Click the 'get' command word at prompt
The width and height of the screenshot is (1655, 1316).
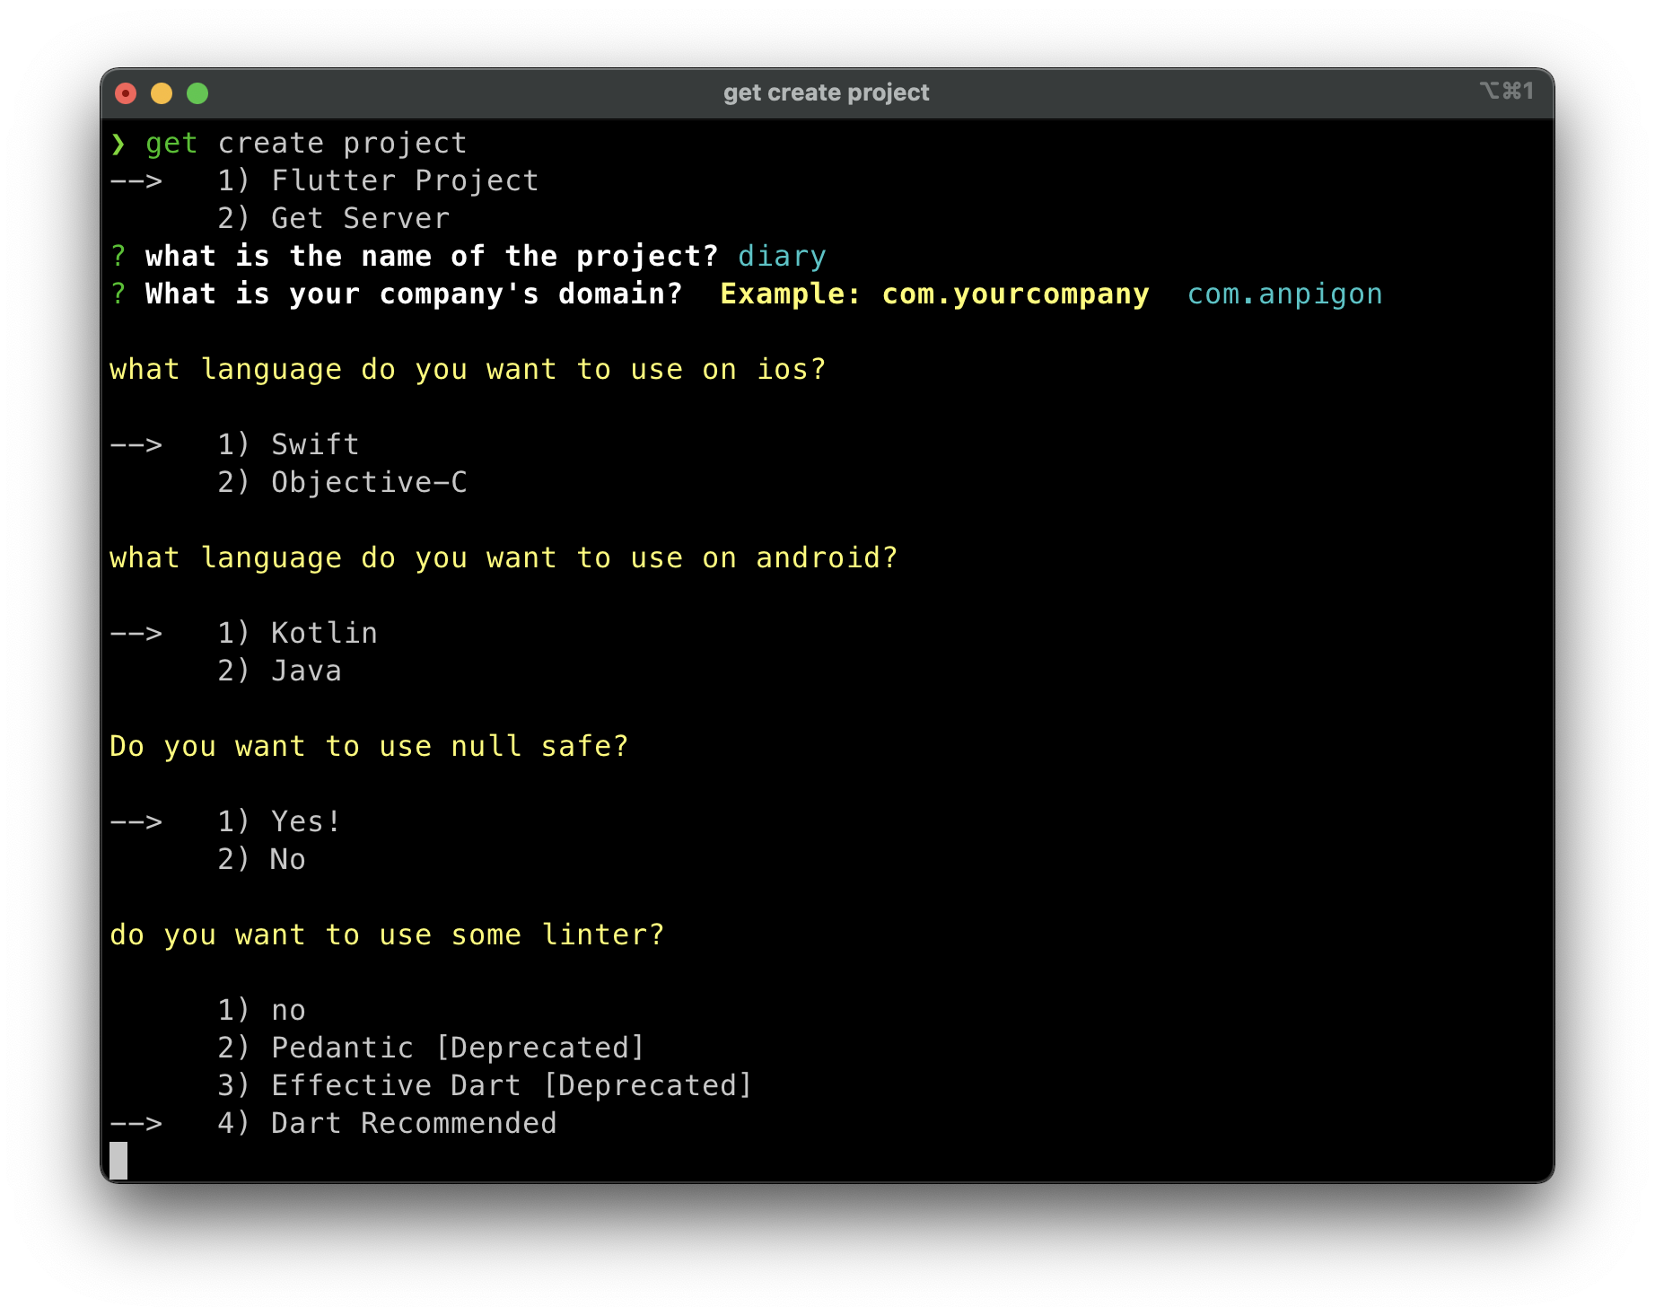[171, 143]
